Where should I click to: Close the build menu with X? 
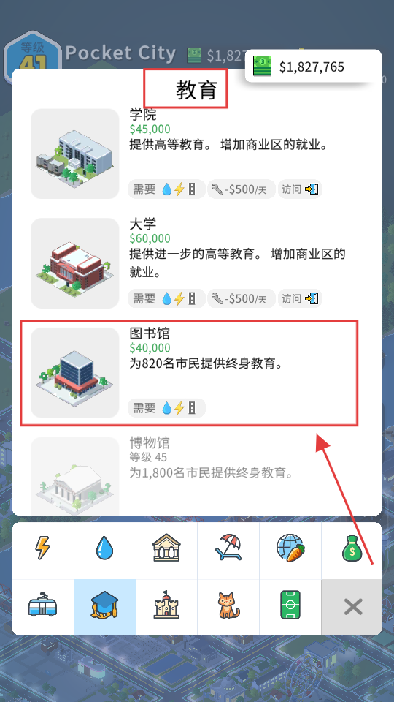[x=352, y=607]
